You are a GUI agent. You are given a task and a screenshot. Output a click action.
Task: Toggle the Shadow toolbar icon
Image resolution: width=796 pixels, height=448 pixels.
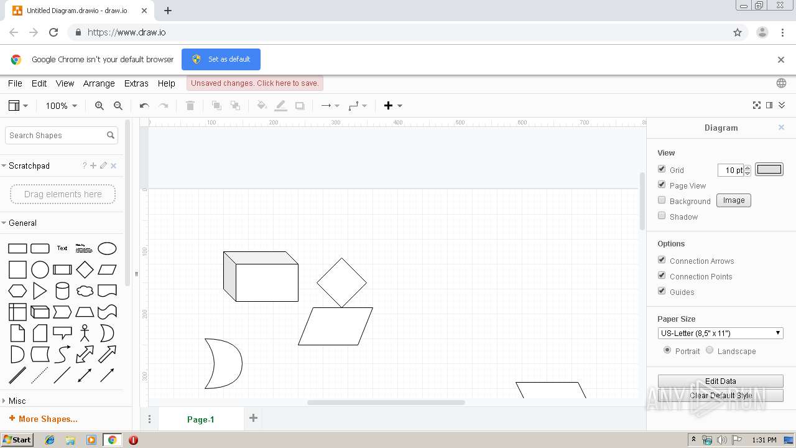tap(300, 106)
